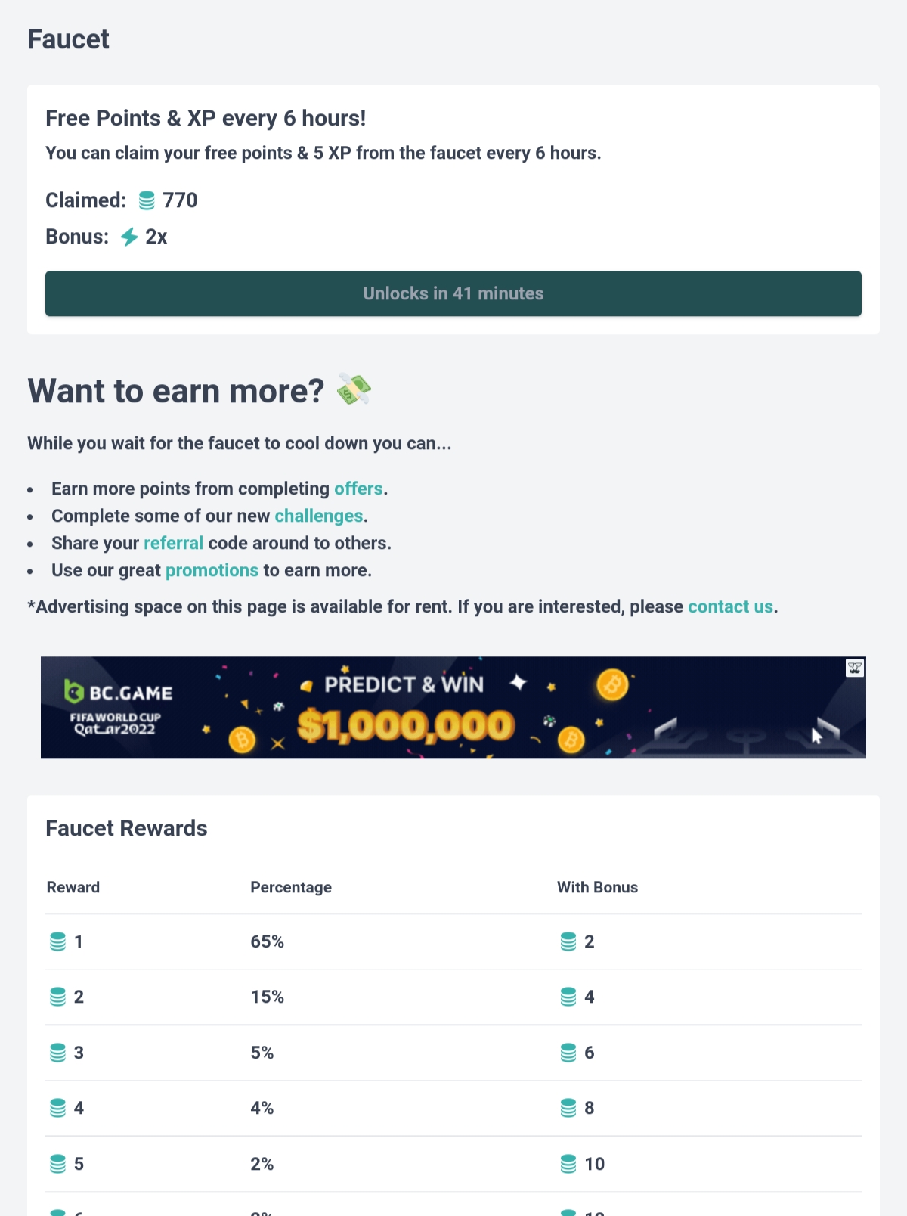This screenshot has width=907, height=1216.
Task: Click the coin icon in reward row 1
Action: tap(57, 941)
